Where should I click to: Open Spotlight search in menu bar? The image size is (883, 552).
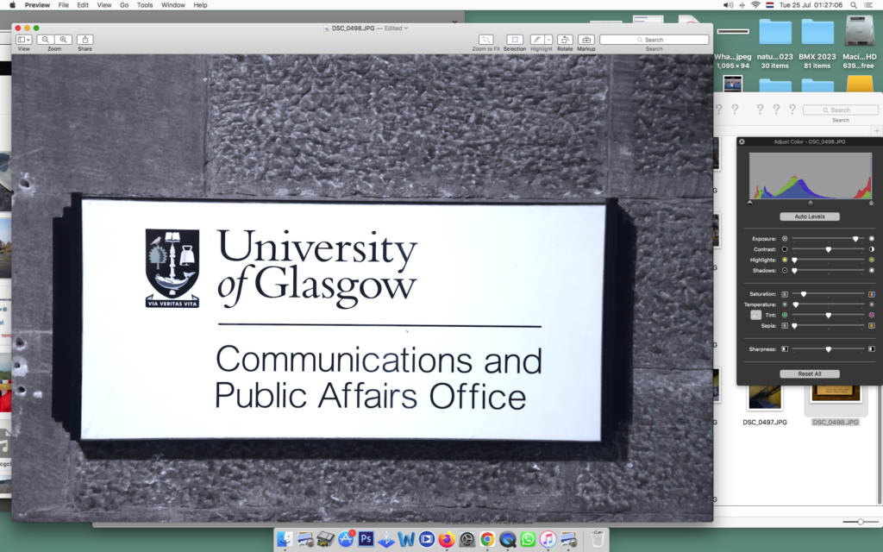pyautogui.click(x=854, y=5)
